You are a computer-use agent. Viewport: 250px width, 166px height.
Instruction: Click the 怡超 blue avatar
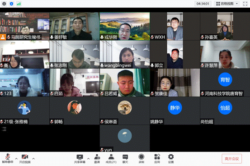pyautogui.click(x=225, y=108)
